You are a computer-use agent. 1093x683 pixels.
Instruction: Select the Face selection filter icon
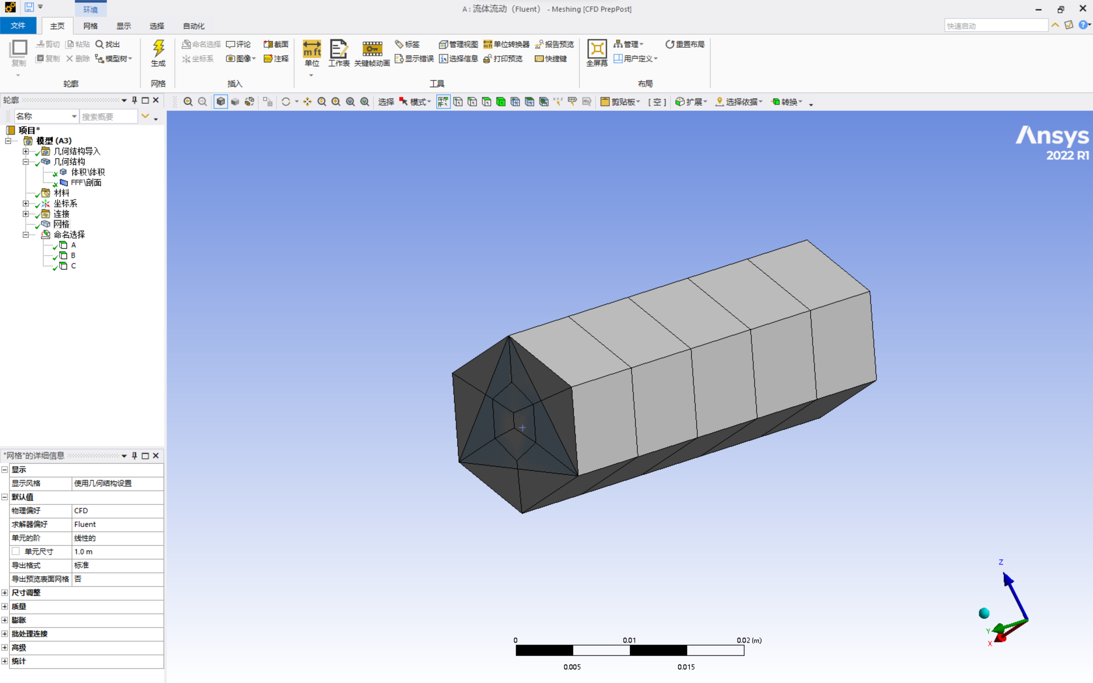[x=486, y=102]
